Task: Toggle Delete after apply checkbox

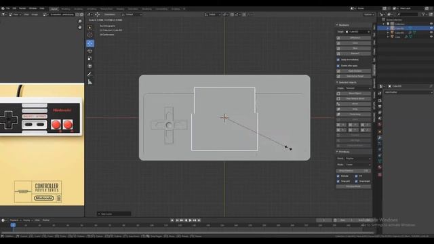Action: coord(338,66)
